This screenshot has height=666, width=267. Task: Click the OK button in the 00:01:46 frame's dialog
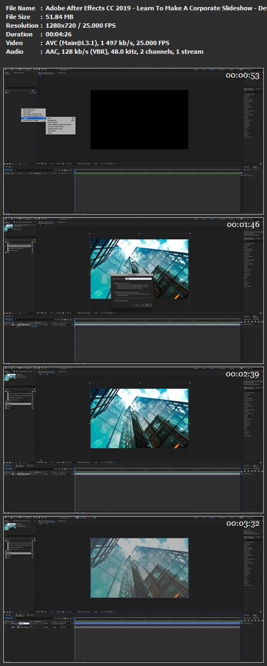[147, 305]
